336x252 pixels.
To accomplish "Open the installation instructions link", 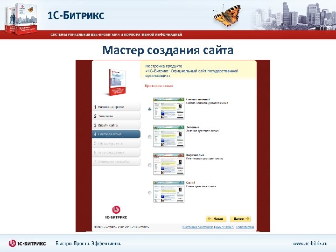I will [198, 227].
